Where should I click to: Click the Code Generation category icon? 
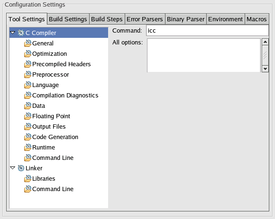click(27, 137)
